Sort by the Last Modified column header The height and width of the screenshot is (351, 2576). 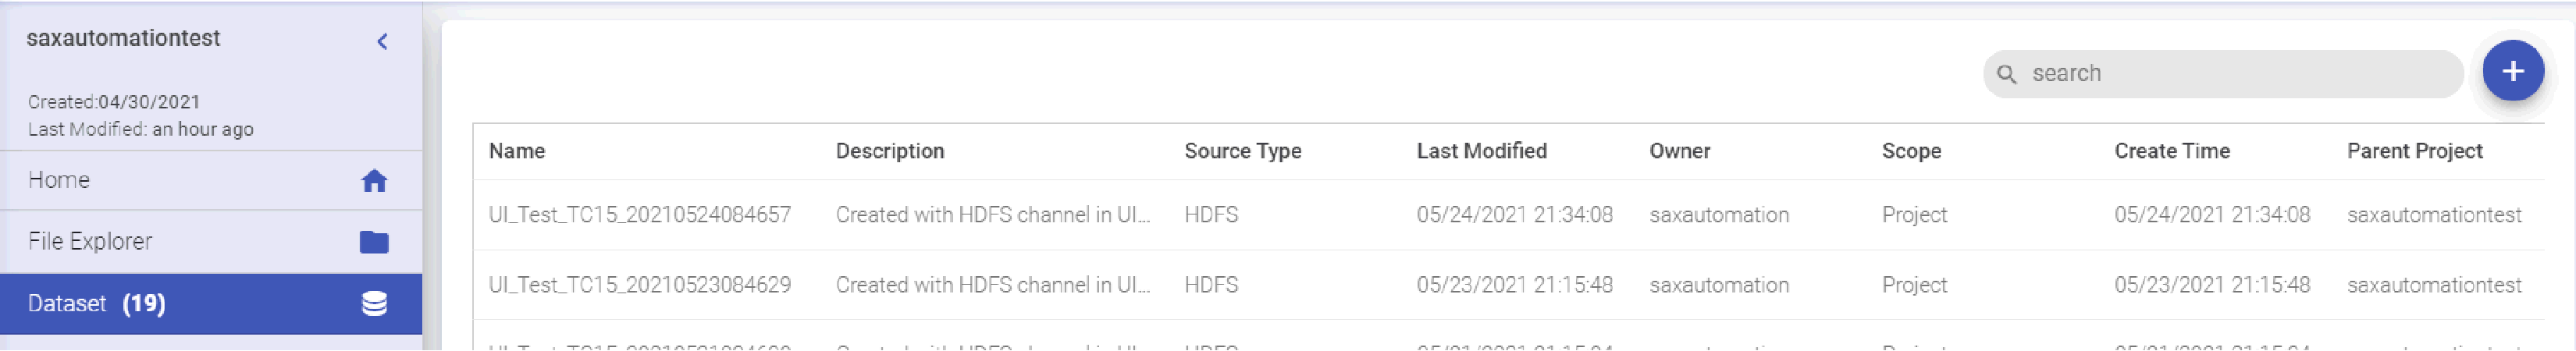(1481, 151)
